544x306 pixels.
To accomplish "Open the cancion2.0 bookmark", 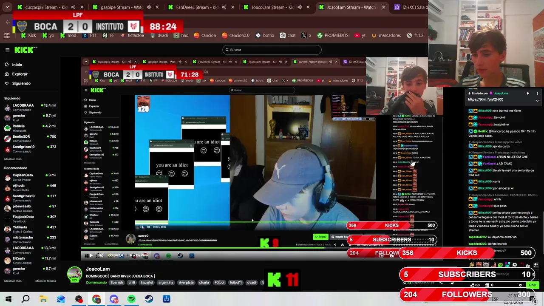I will point(236,35).
